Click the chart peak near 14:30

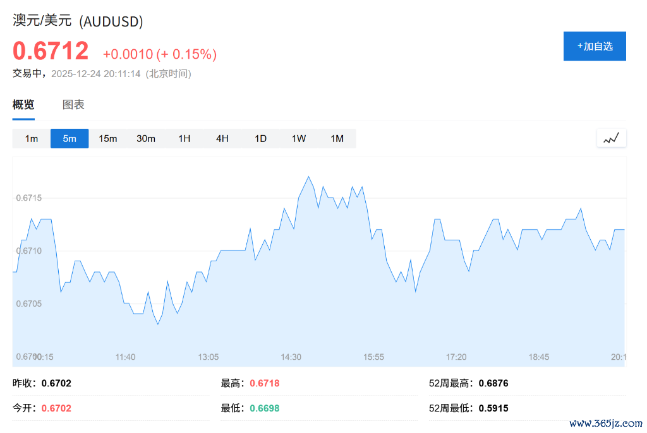coord(308,177)
